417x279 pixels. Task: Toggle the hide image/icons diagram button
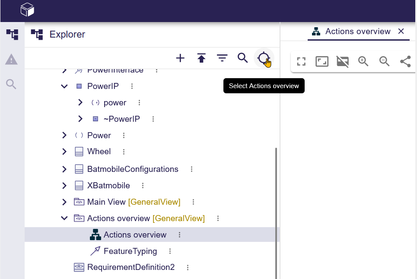[x=343, y=61]
